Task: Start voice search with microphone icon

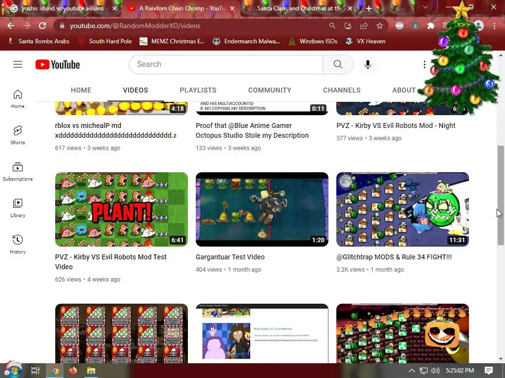Action: [x=367, y=64]
